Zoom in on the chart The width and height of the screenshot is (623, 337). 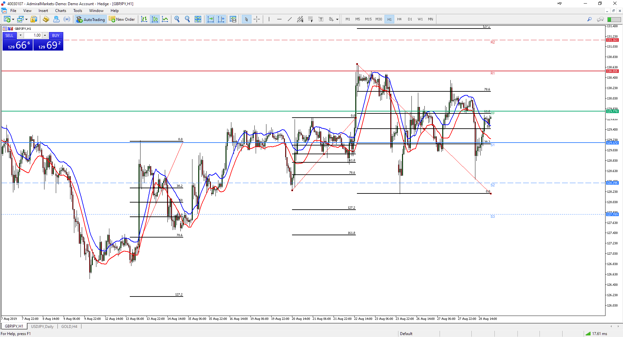[177, 19]
